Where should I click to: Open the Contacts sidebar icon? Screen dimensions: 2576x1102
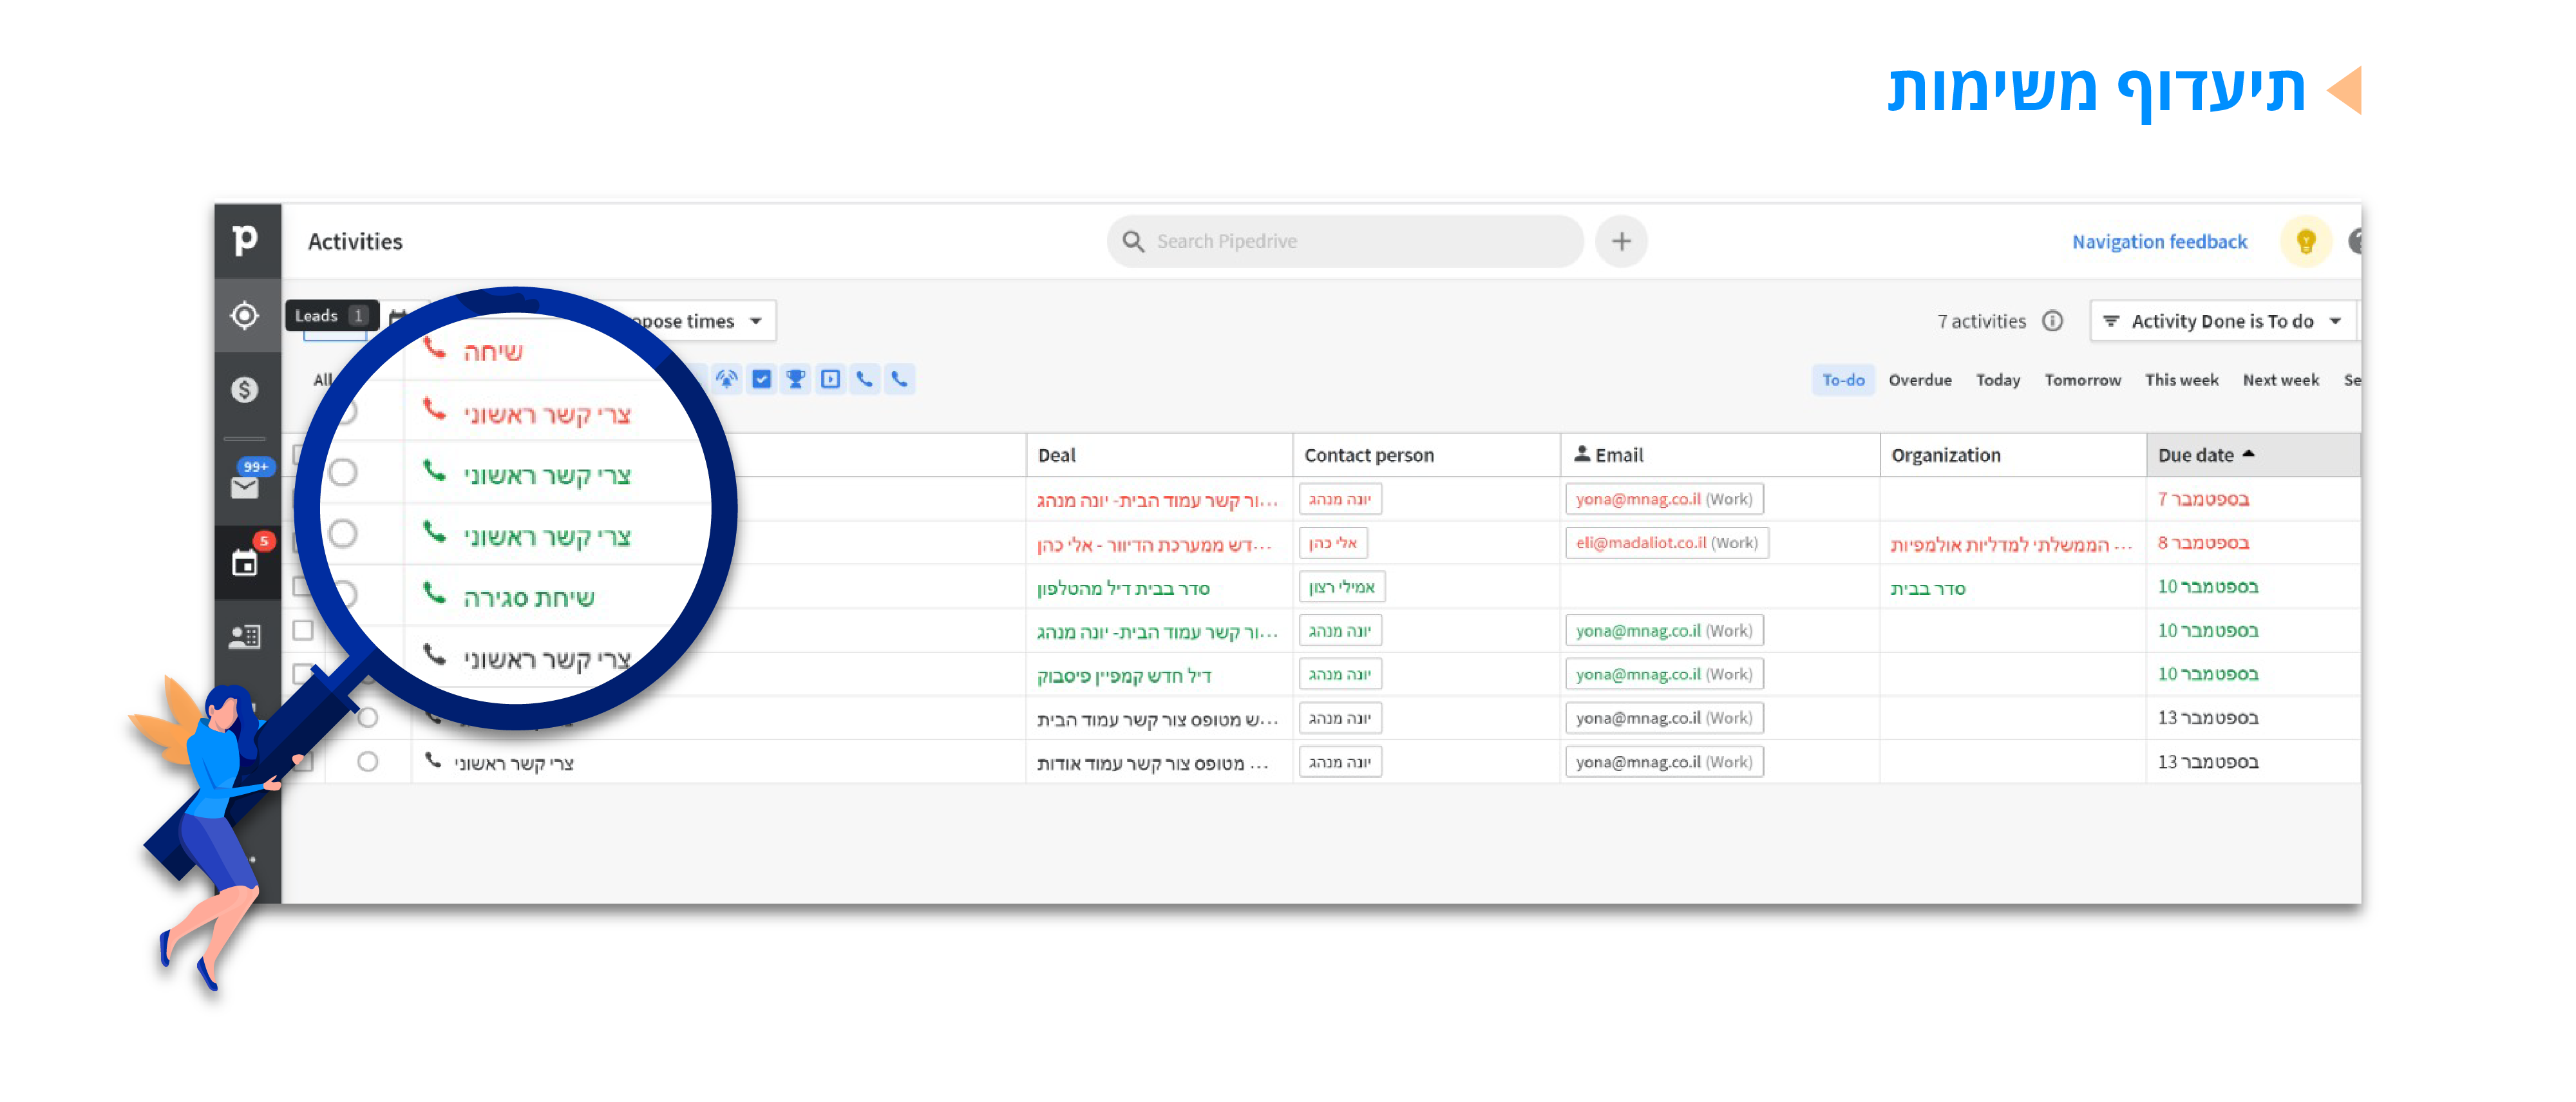(x=246, y=636)
